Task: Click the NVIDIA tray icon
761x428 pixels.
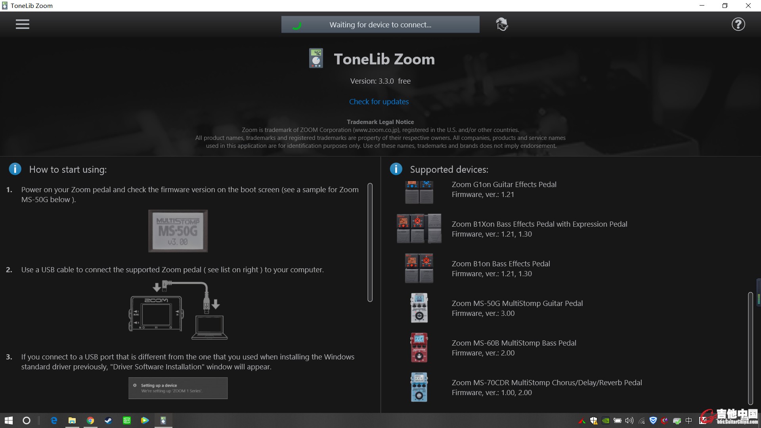Action: (x=606, y=420)
